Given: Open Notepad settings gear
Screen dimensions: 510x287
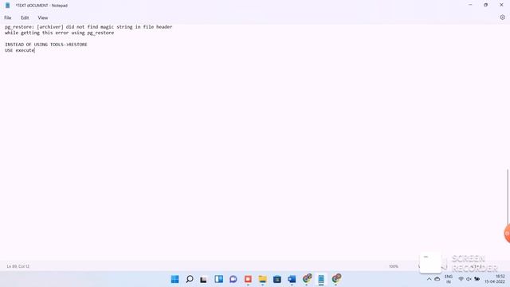Looking at the screenshot, I should tap(502, 18).
